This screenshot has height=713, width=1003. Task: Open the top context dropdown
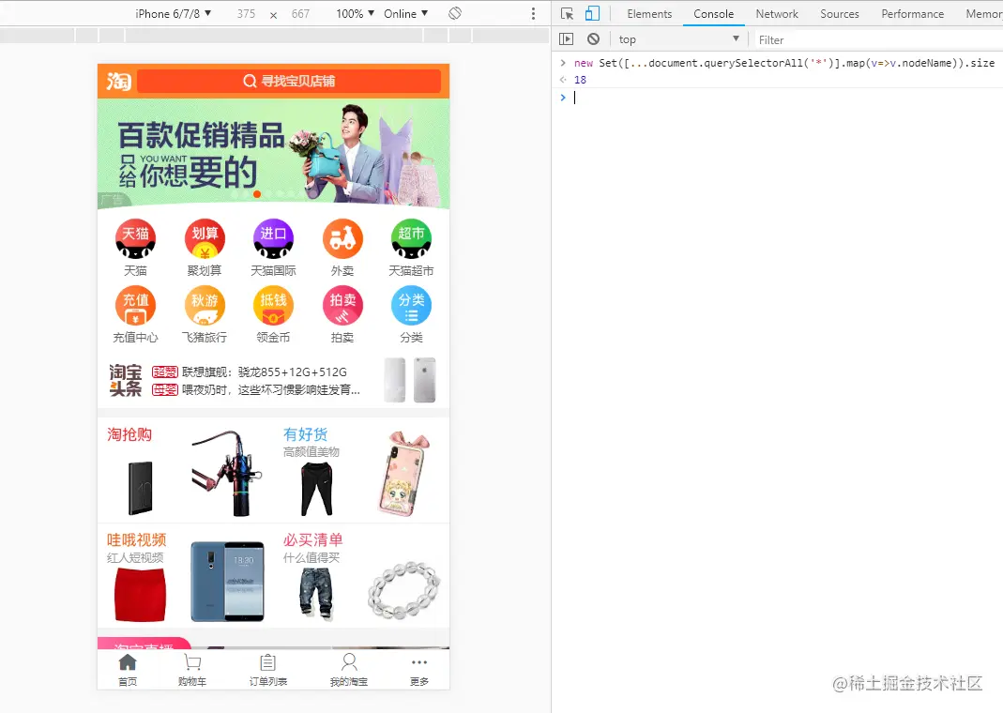(x=678, y=39)
